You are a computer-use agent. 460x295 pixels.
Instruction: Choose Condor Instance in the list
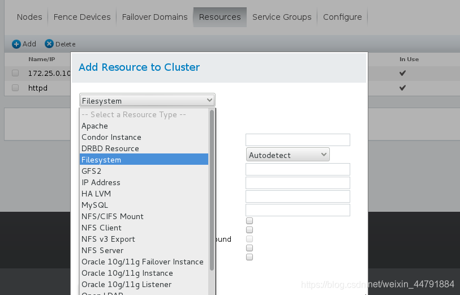(x=144, y=137)
